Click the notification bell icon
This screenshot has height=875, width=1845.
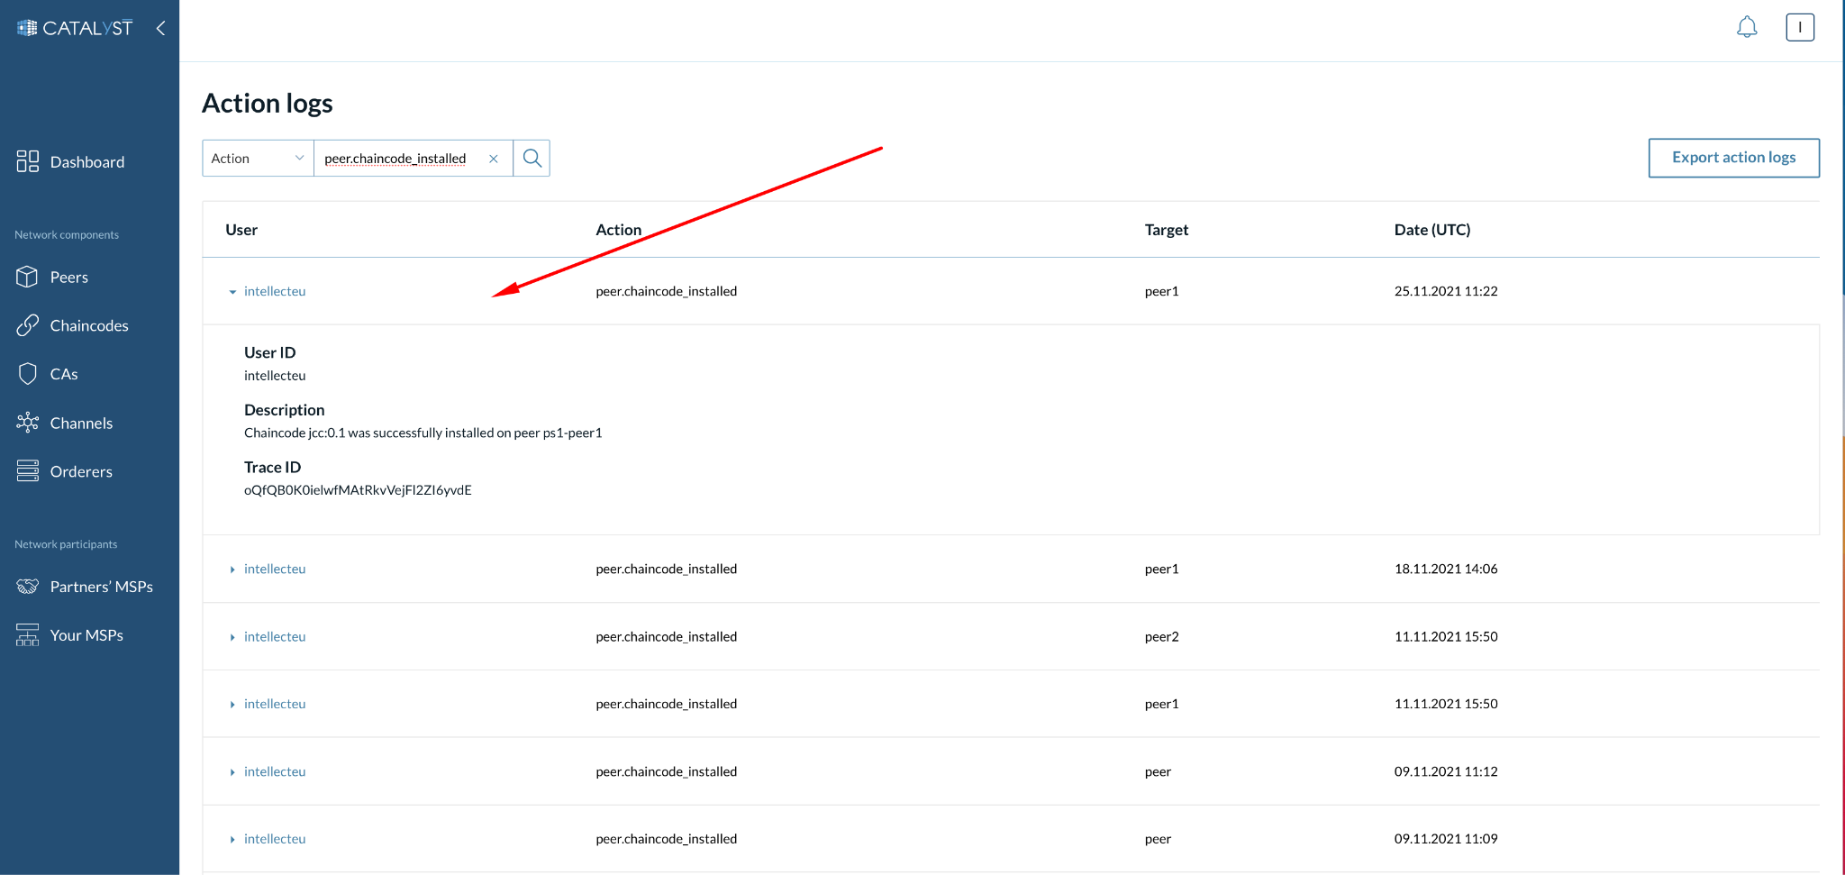[x=1746, y=28]
